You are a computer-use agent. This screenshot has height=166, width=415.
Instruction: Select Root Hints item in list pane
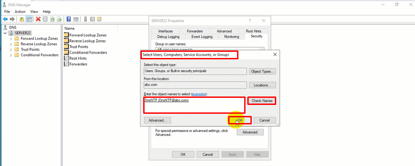tap(76, 58)
